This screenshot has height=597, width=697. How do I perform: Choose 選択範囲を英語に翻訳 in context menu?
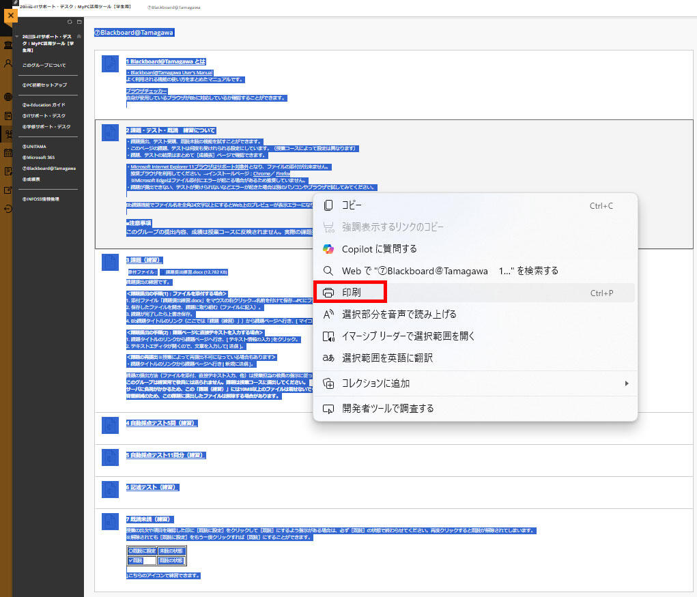tap(474, 358)
